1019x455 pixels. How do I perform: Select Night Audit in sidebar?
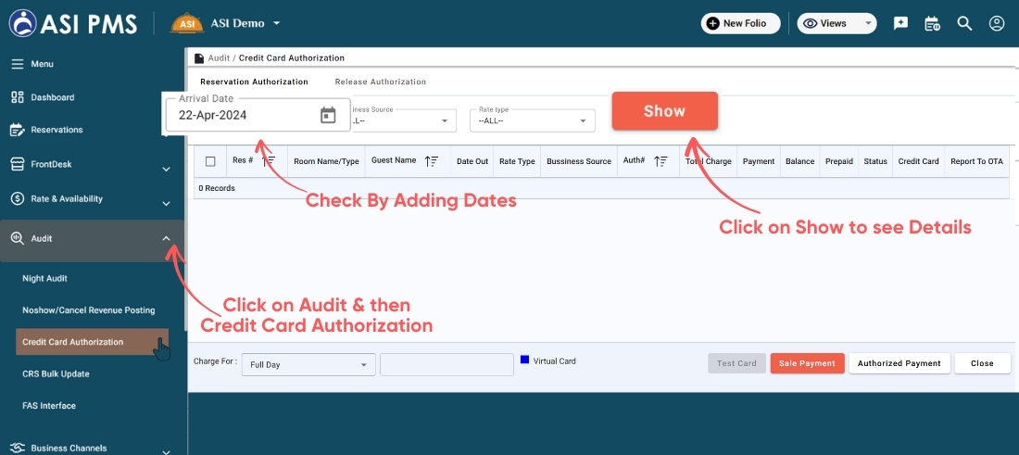44,278
